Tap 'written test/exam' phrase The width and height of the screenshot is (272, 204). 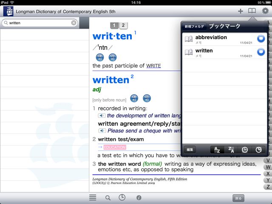pyautogui.click(x=121, y=139)
